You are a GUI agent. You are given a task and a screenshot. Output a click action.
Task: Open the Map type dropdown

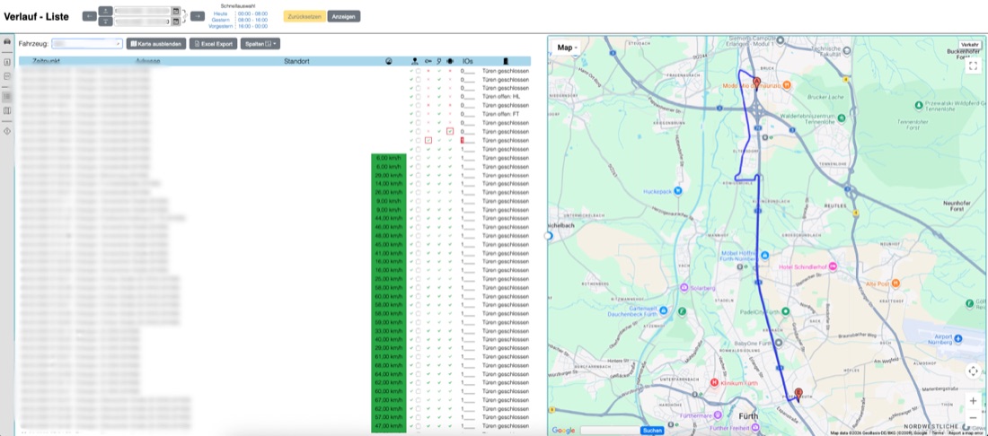pyautogui.click(x=568, y=48)
